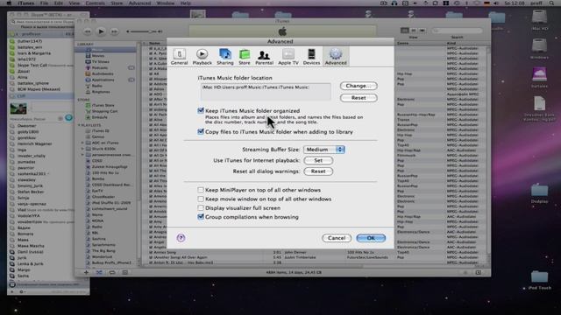Open the General preferences pane
This screenshot has width=561, height=315.
tap(179, 57)
